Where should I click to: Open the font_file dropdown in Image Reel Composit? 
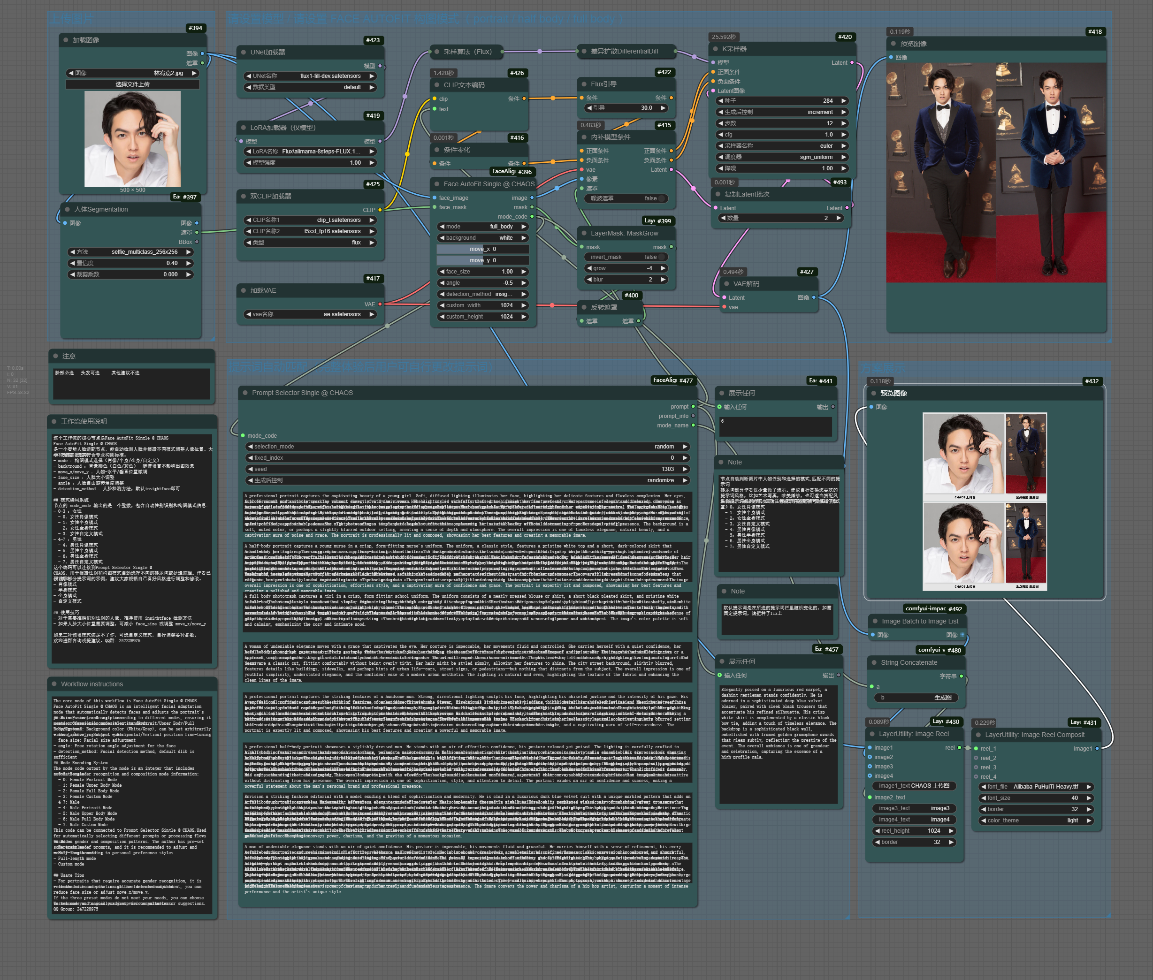(x=1036, y=787)
